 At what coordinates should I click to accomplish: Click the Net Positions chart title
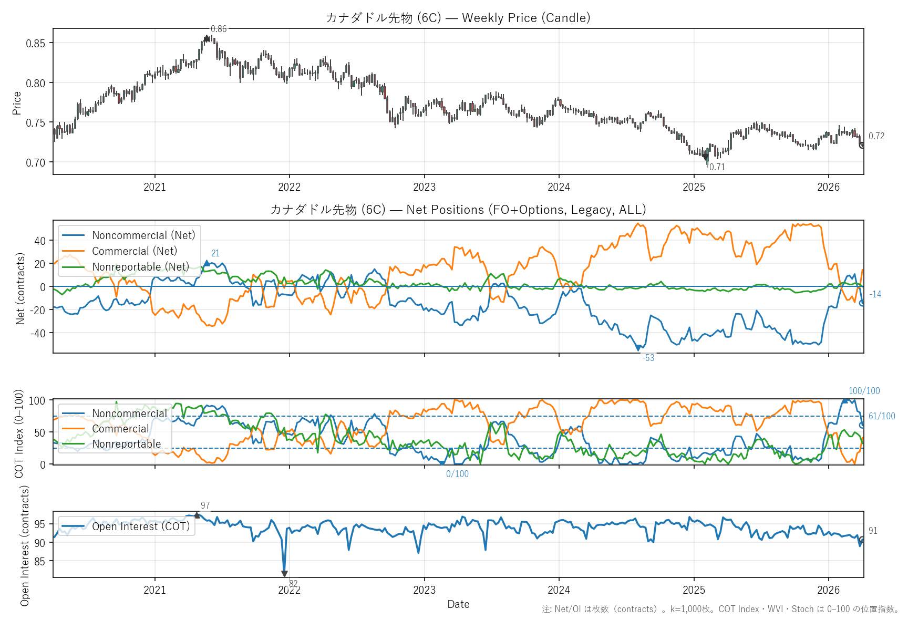[x=458, y=210]
